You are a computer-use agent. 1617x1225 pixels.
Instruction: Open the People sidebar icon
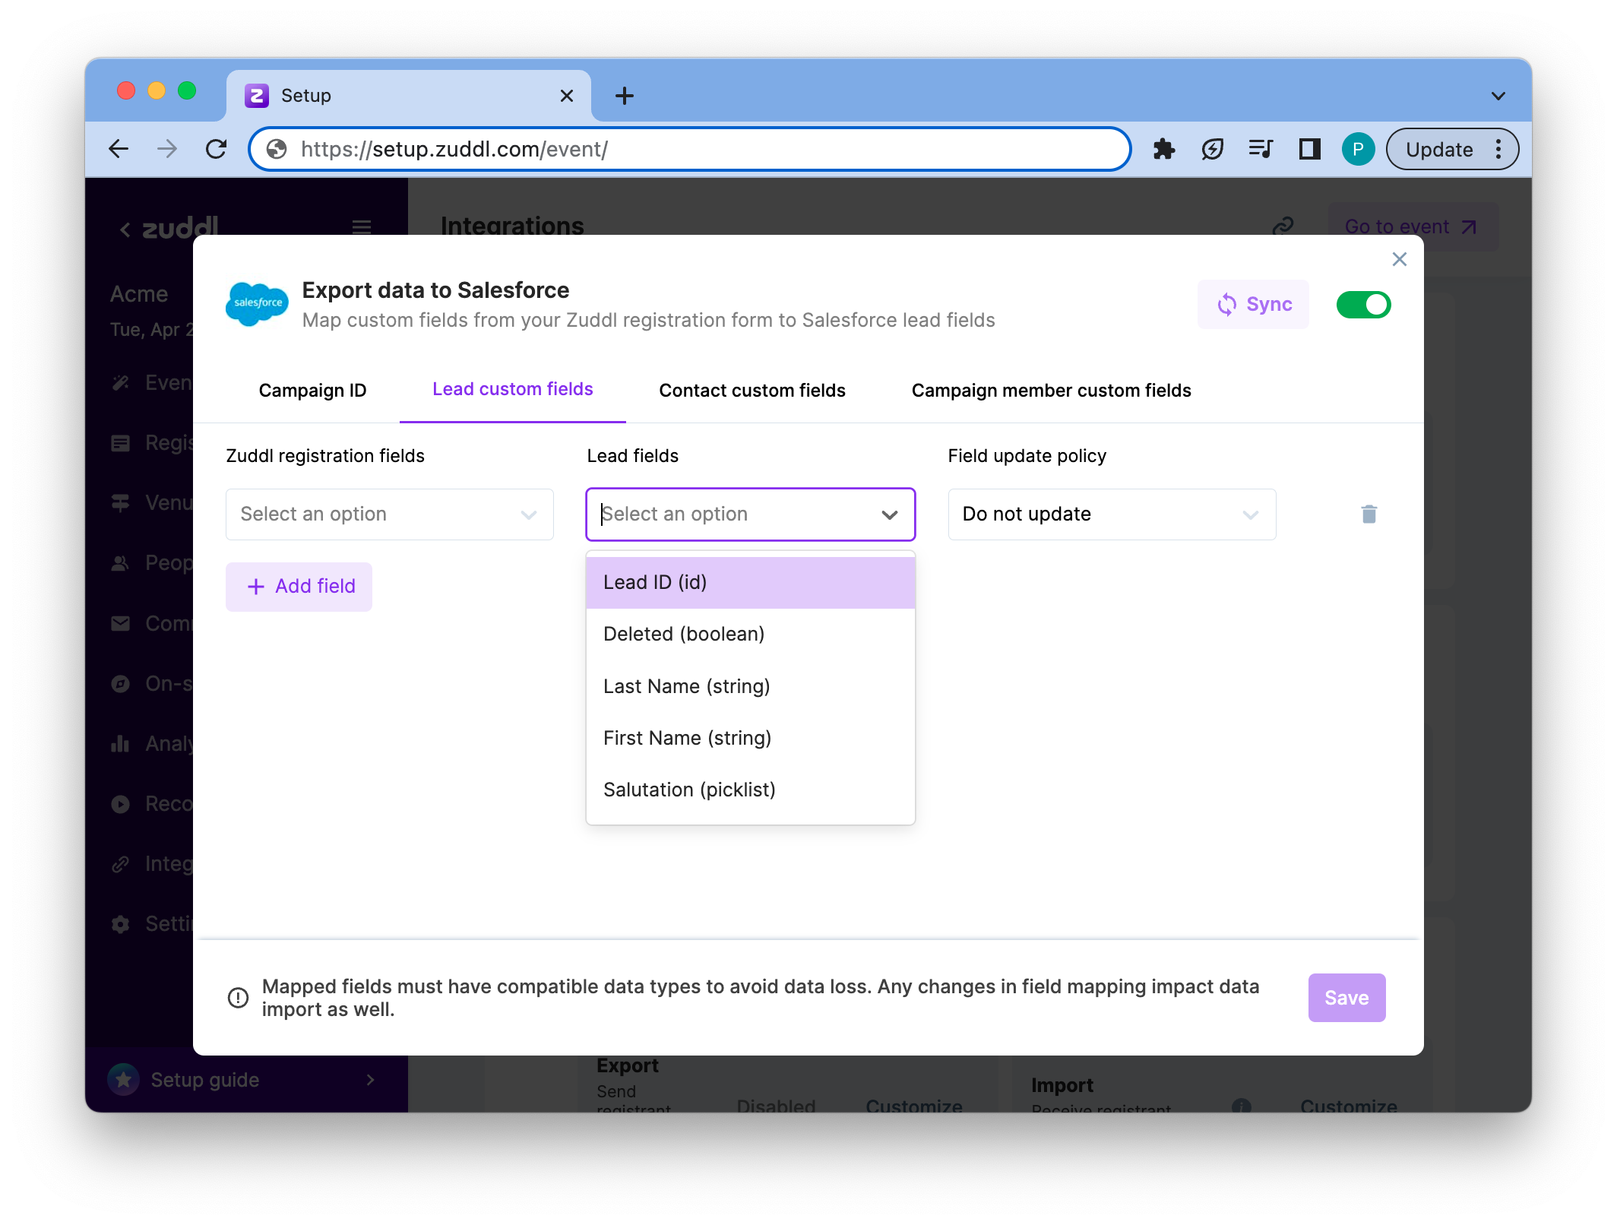click(x=121, y=563)
